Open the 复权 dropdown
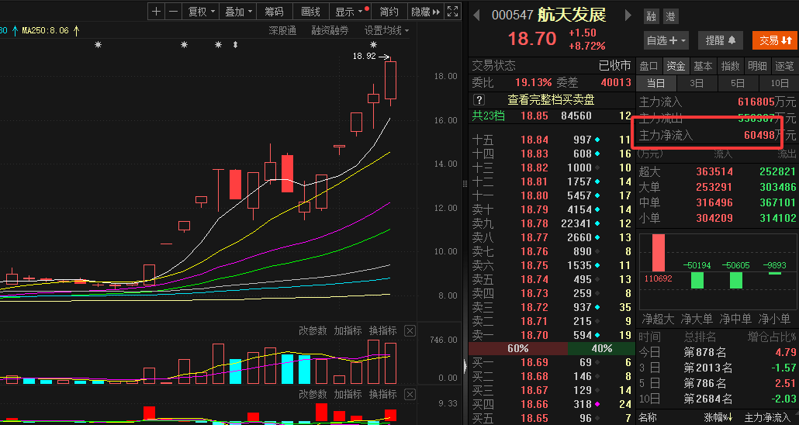The height and width of the screenshot is (425, 799). pyautogui.click(x=201, y=12)
